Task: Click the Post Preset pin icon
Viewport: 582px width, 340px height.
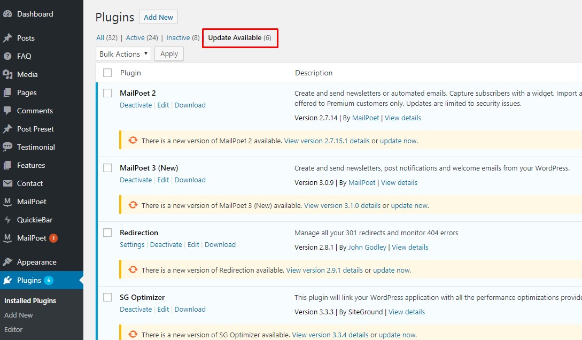Action: click(x=7, y=129)
